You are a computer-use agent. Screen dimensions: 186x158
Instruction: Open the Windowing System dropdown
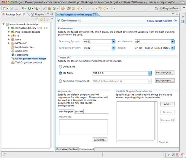113,48
